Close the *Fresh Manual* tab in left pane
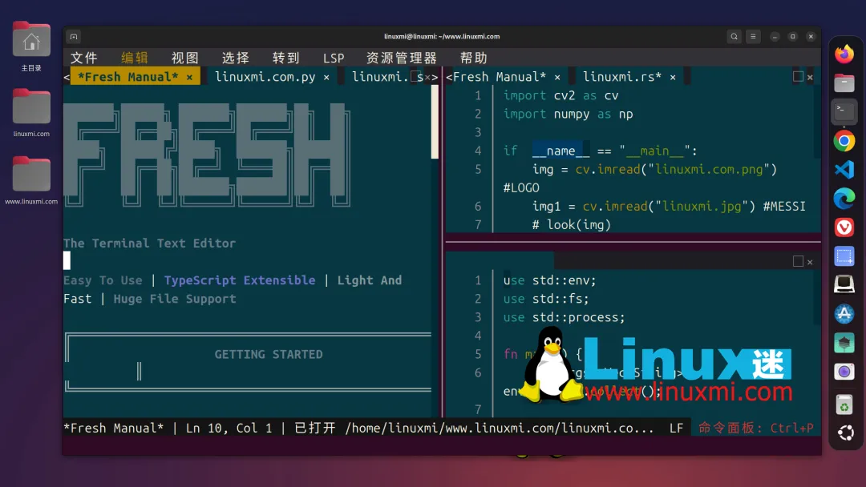This screenshot has height=487, width=866. tap(189, 77)
